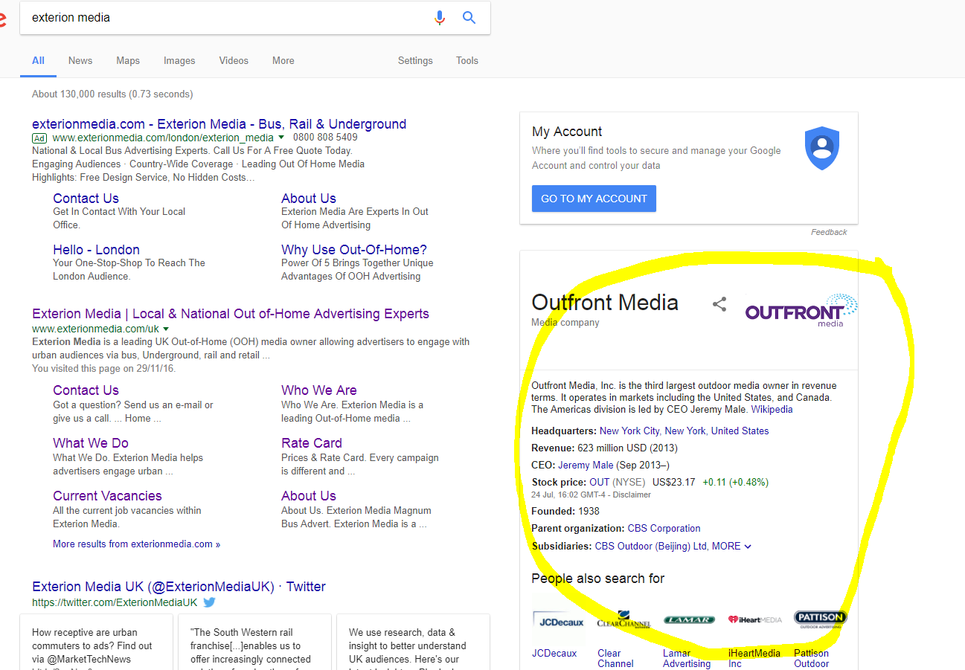This screenshot has height=670, width=965.
Task: Click the OUT stock ticker link
Action: (x=600, y=483)
